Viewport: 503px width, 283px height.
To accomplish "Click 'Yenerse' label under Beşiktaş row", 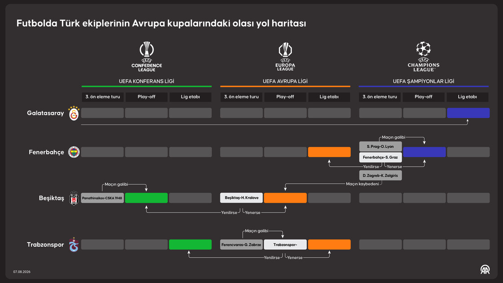I will coord(252,212).
